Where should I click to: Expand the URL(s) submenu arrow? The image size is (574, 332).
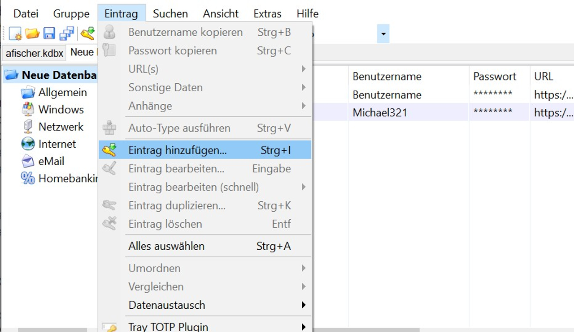[304, 69]
